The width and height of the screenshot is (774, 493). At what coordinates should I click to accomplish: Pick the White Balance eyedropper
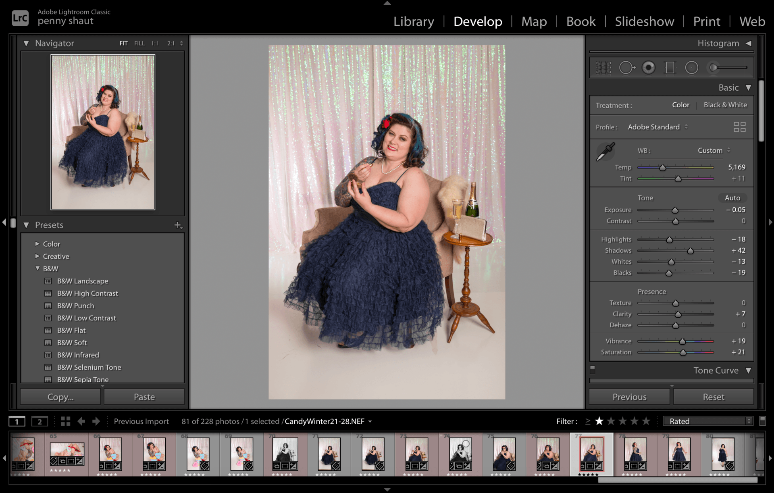pyautogui.click(x=605, y=152)
